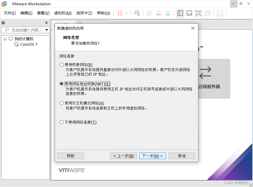Click the 上一步(B) back button

(x=123, y=156)
